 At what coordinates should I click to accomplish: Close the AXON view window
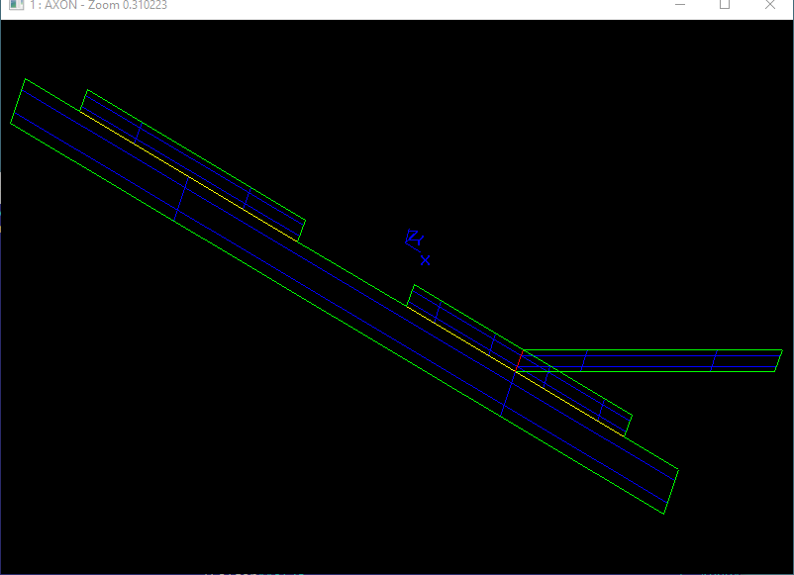[770, 6]
